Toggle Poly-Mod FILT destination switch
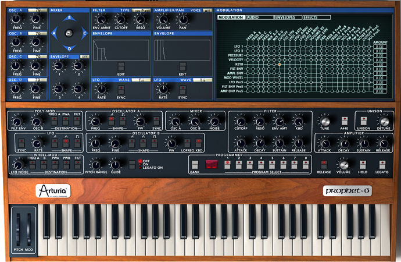Screen dimensions: 401x262 coord(77,121)
